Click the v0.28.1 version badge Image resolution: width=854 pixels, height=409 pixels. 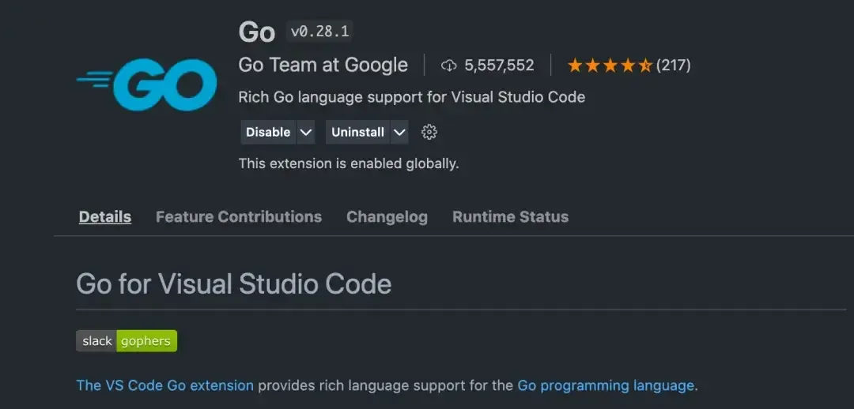319,32
